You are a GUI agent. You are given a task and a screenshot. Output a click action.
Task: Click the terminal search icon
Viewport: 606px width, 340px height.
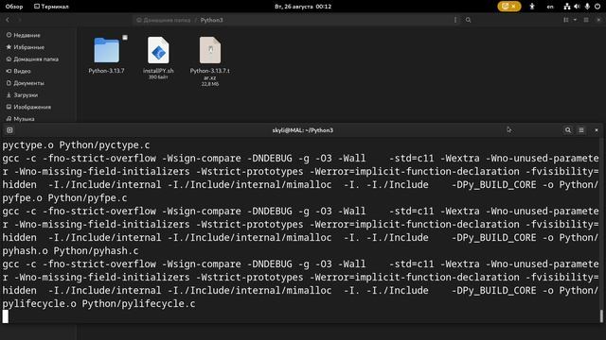point(568,130)
